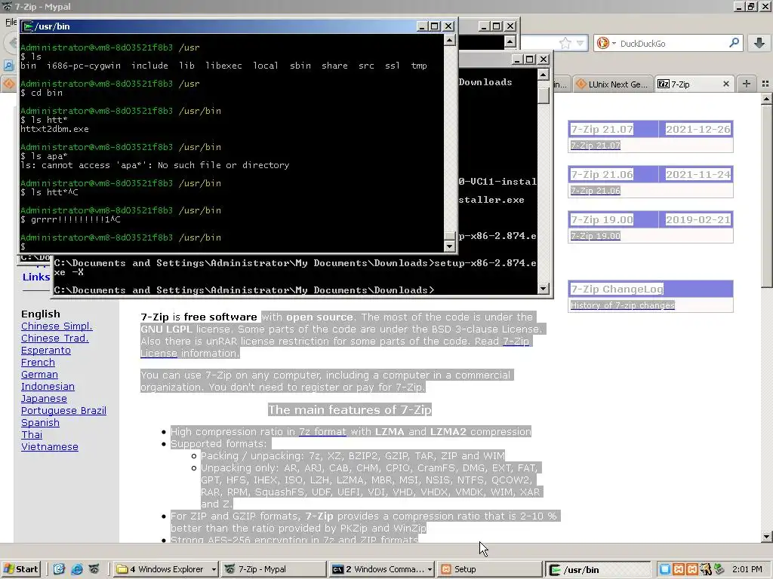This screenshot has width=773, height=579.
Task: Open the French language link
Action: click(38, 363)
